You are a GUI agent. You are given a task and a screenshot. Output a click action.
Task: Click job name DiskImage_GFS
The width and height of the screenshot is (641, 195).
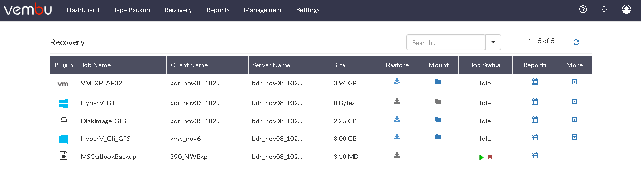104,121
